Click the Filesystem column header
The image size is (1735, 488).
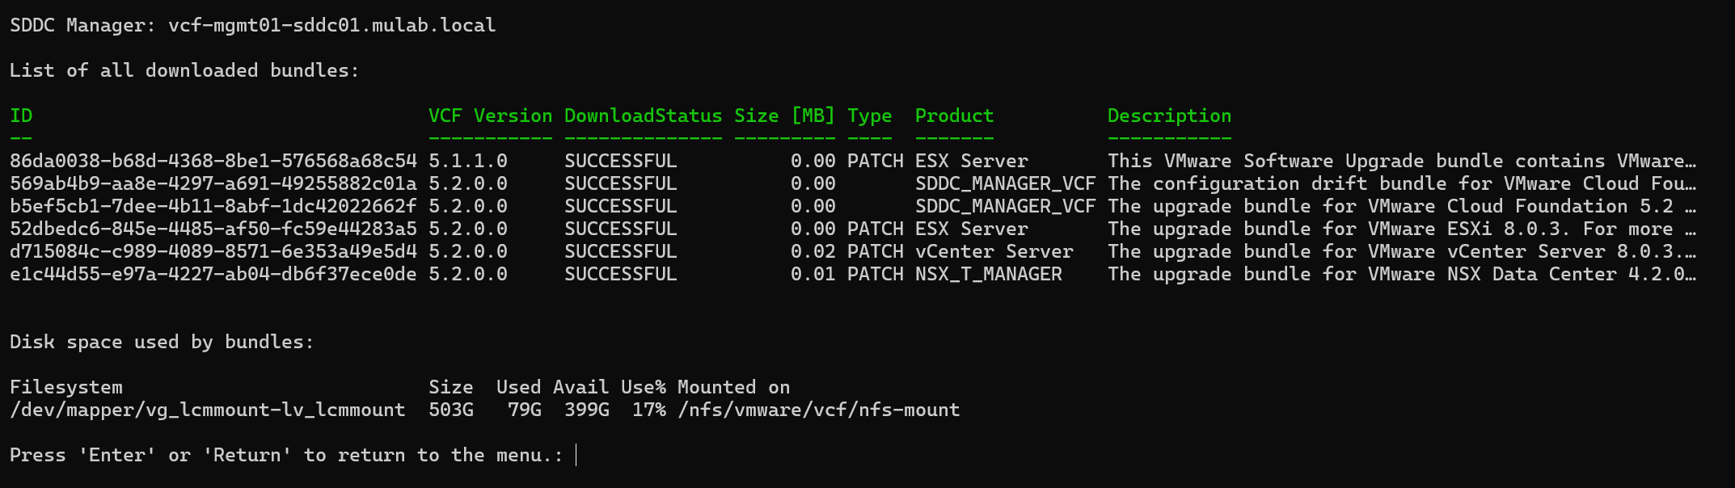coord(66,388)
